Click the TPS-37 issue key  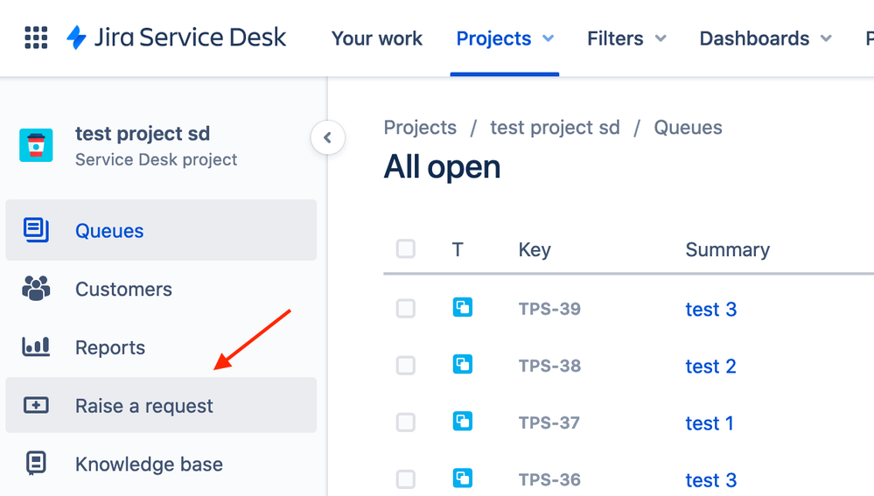point(549,423)
